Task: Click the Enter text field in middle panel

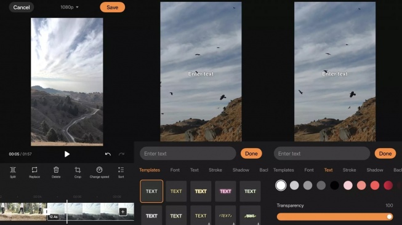Action: [x=188, y=154]
